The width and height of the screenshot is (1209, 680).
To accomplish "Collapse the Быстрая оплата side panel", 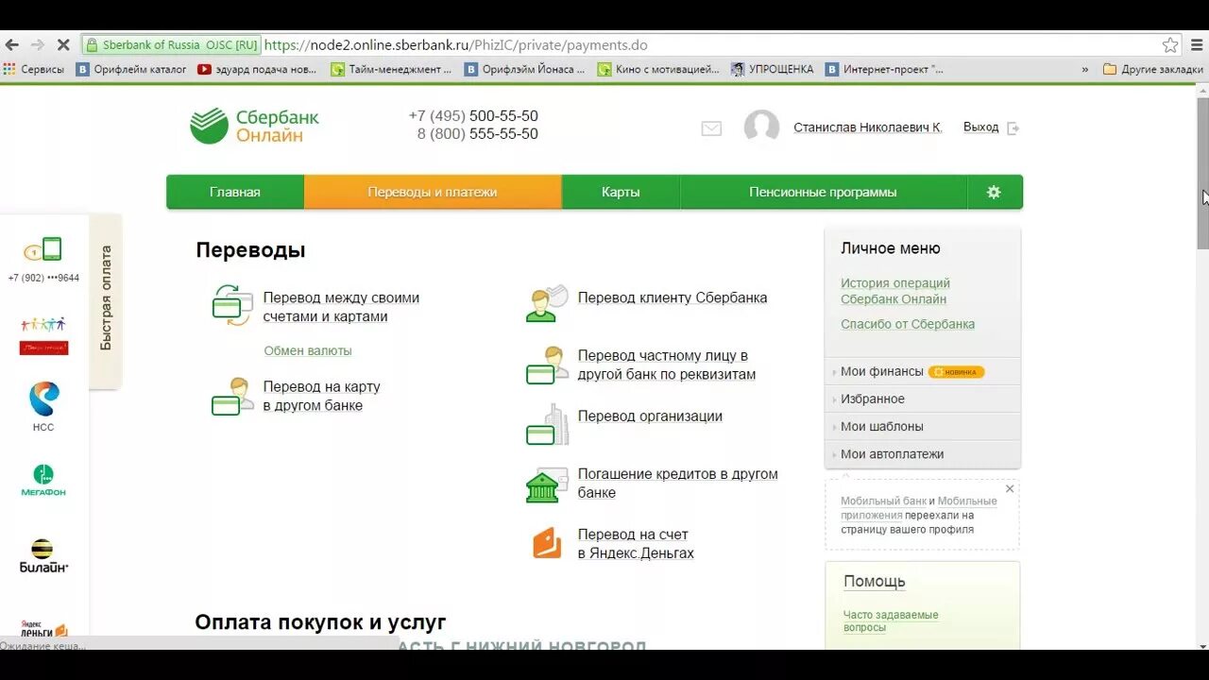I will (x=106, y=298).
